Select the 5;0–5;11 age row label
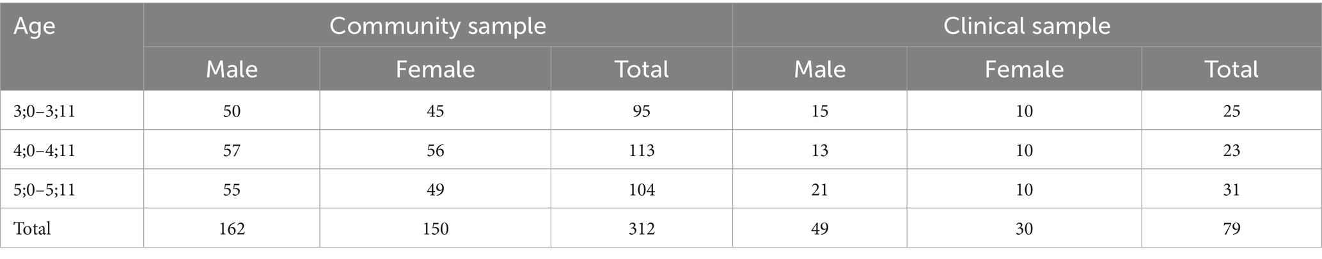The height and width of the screenshot is (259, 1322). pyautogui.click(x=44, y=190)
